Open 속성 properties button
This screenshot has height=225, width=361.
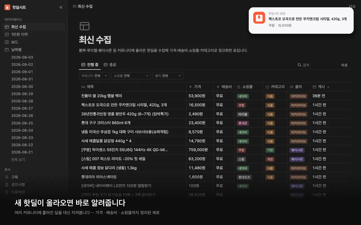[344, 65]
